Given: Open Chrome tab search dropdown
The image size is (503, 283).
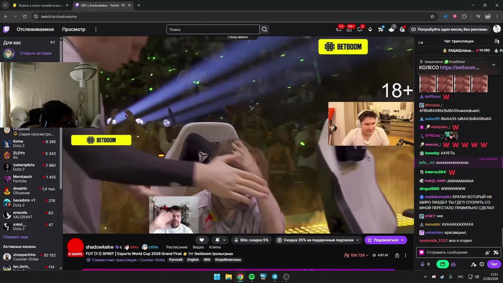Looking at the screenshot, I should (5, 6).
